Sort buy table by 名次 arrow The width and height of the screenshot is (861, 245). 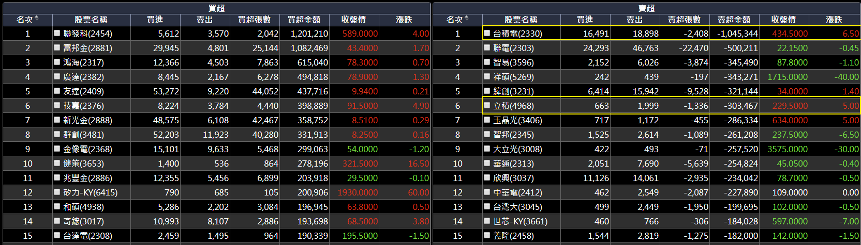pos(37,19)
